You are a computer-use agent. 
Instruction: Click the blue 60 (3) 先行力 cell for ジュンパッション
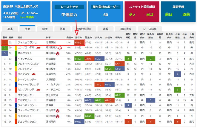[79, 122]
